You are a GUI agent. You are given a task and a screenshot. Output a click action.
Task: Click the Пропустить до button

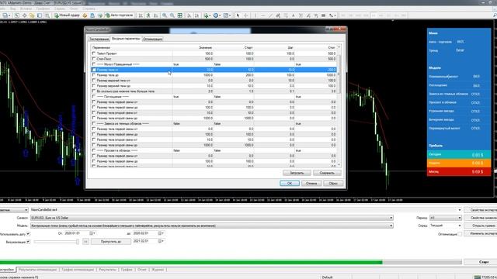pos(111,241)
